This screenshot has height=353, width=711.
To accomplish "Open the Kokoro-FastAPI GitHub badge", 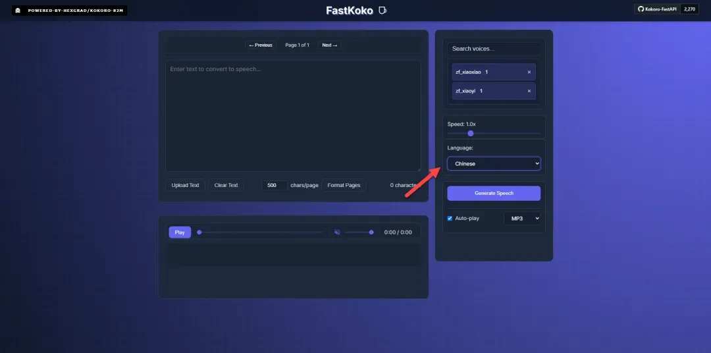I will pyautogui.click(x=657, y=9).
